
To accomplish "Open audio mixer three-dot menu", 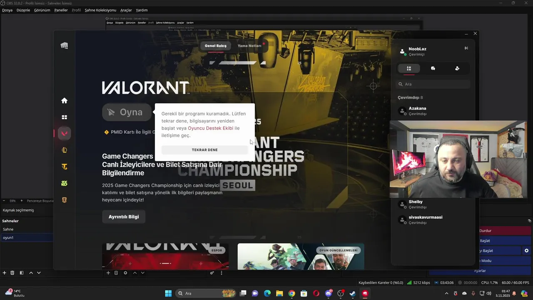I will [x=222, y=273].
